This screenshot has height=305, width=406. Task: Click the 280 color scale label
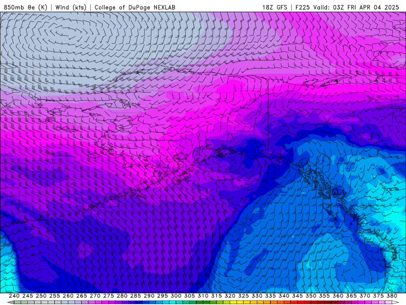[122, 296]
